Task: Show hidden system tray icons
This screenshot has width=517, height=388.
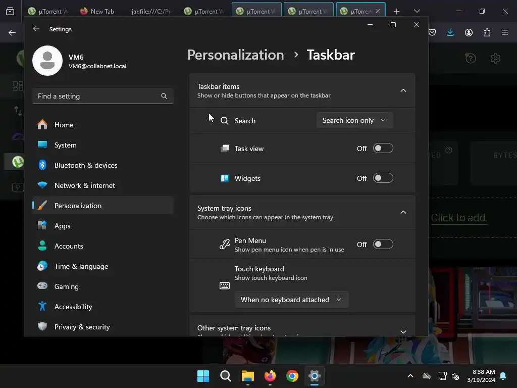Action: coord(410,376)
